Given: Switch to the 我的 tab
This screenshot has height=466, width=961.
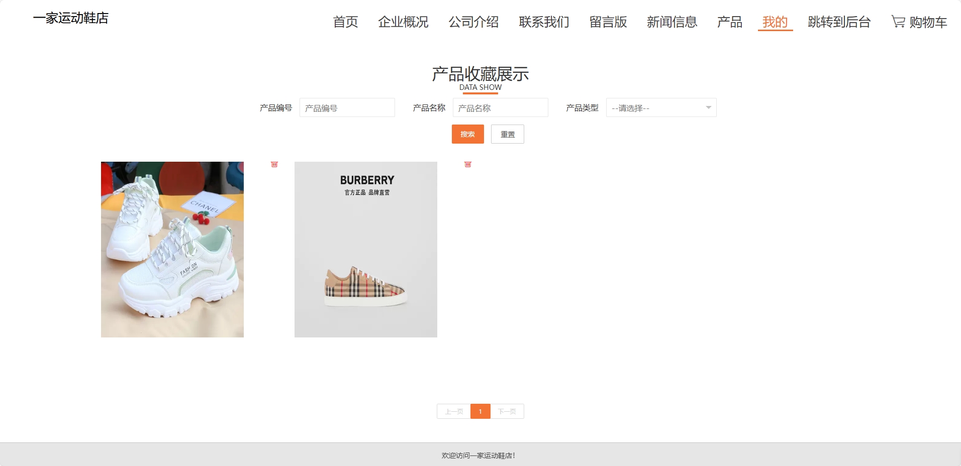Looking at the screenshot, I should 775,22.
